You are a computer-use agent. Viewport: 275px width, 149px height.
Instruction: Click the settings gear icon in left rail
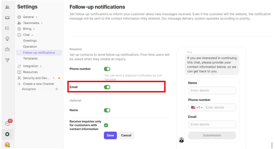click(x=7, y=134)
